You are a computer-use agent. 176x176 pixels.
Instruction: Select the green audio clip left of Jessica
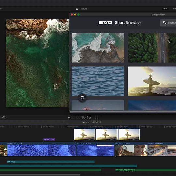pos(51,170)
